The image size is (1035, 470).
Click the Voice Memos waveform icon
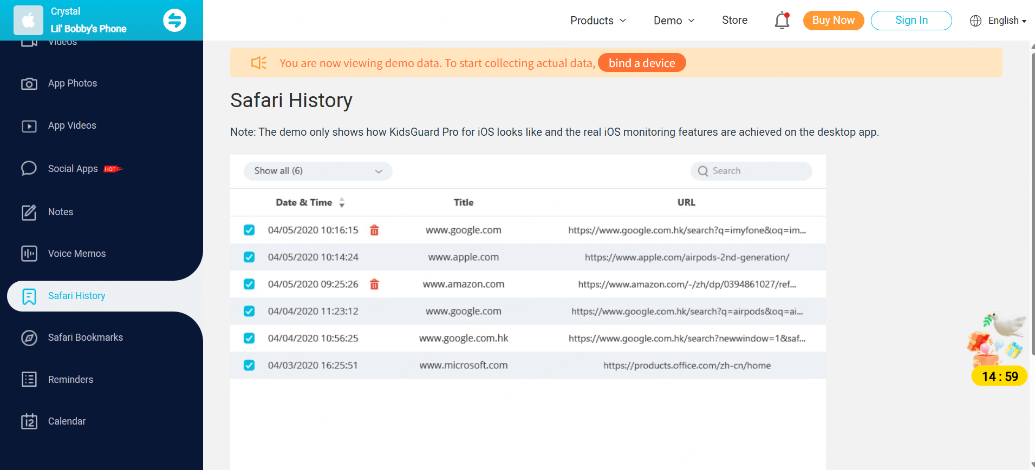(x=29, y=254)
